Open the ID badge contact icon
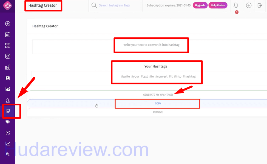Viewport: 267px width, 164px height. [x=8, y=78]
